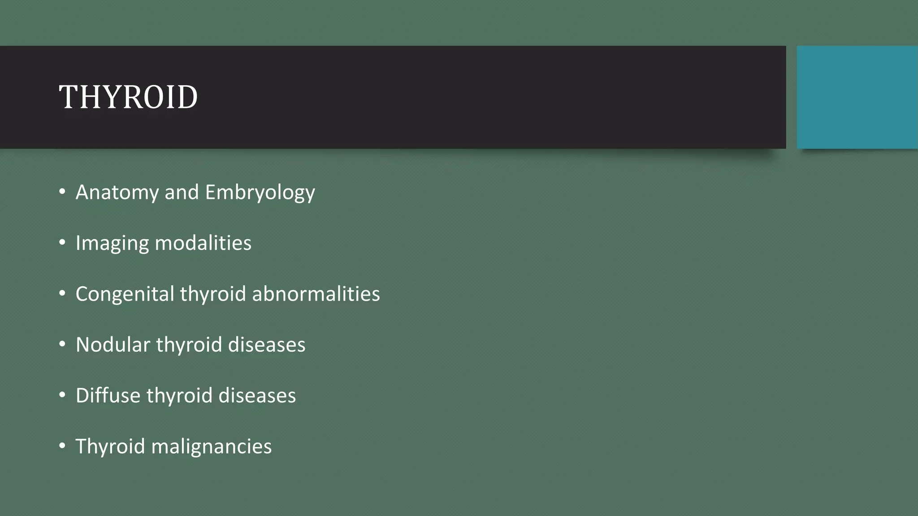Click the word Diffuse in fifth bullet

tap(108, 396)
